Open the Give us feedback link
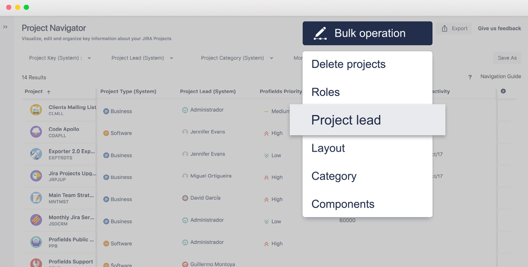Viewport: 528px width, 267px height. pos(499,28)
